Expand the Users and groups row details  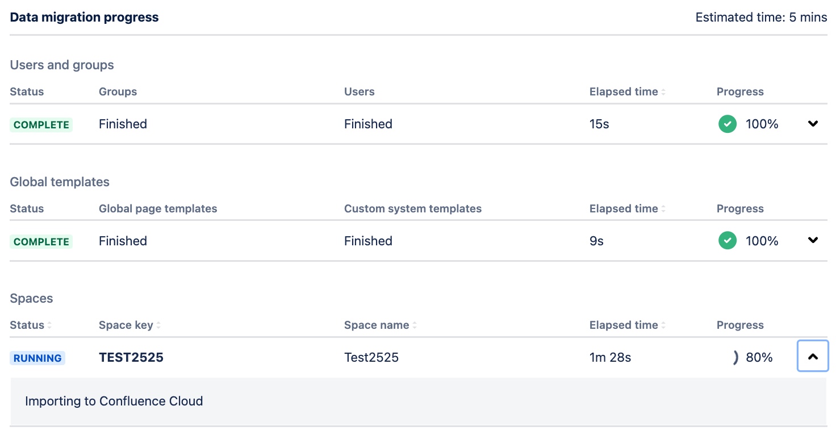click(813, 124)
